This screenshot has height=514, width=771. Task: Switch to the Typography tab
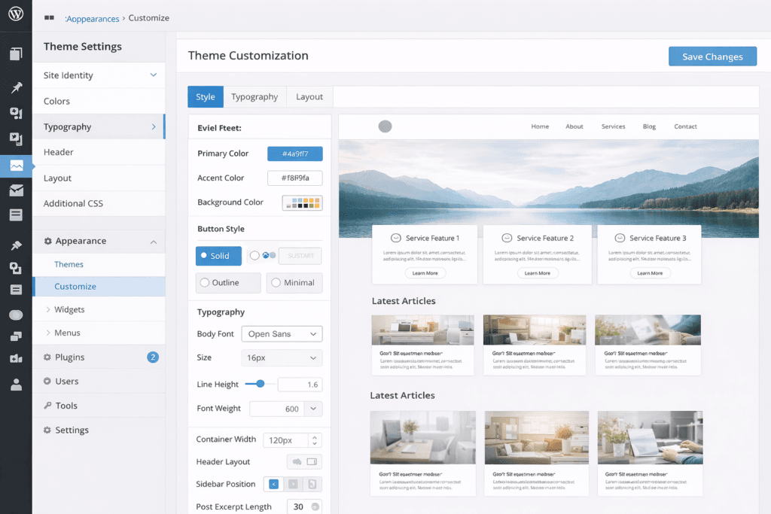click(x=254, y=96)
